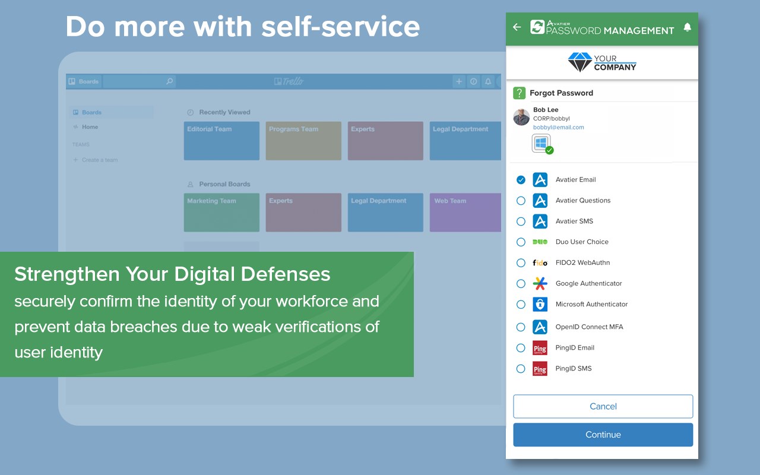The image size is (760, 475).
Task: Open the Legal Department board under Personal Boards
Action: tap(385, 213)
